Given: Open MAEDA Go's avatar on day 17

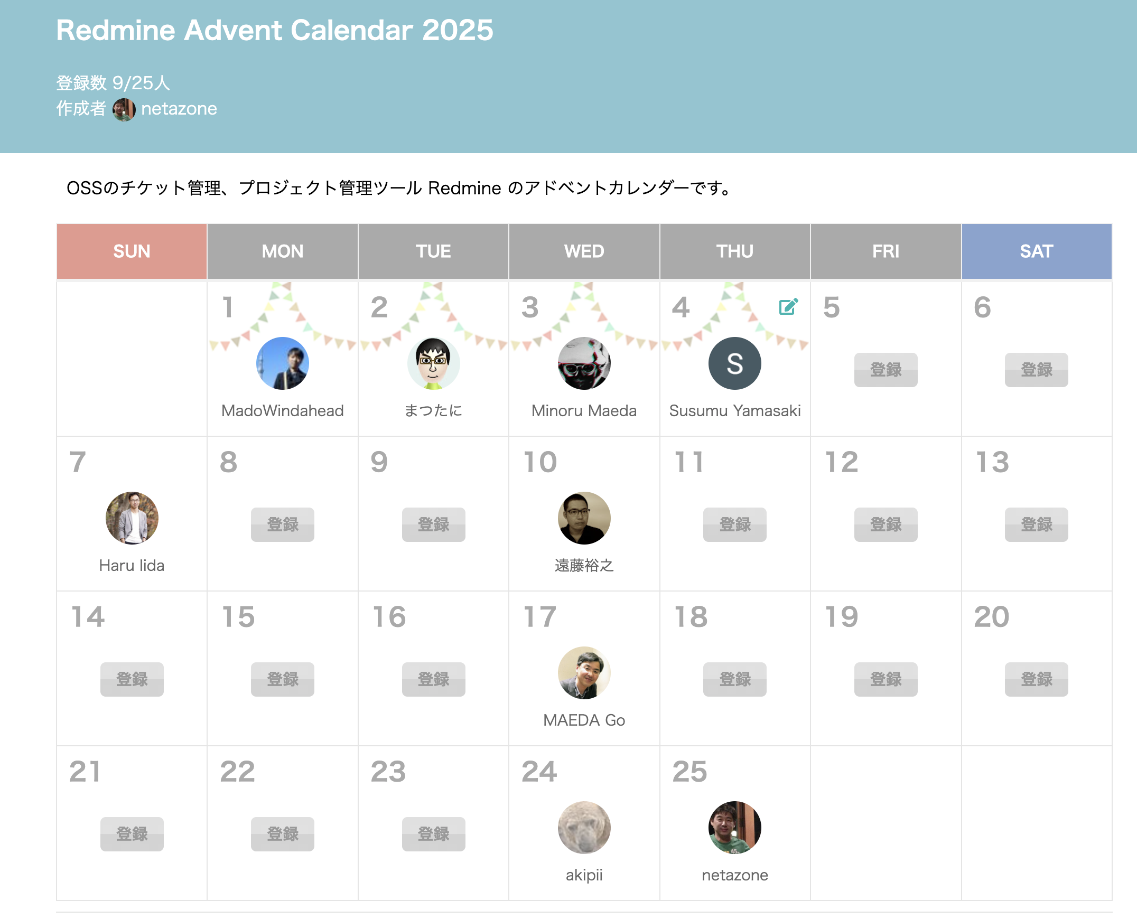Looking at the screenshot, I should tap(584, 672).
